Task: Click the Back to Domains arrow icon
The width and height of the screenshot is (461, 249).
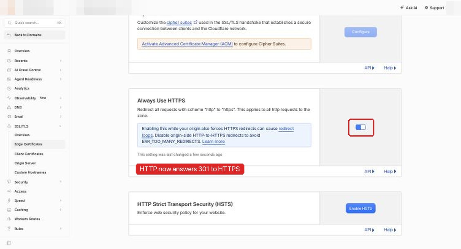Action: tap(9, 35)
